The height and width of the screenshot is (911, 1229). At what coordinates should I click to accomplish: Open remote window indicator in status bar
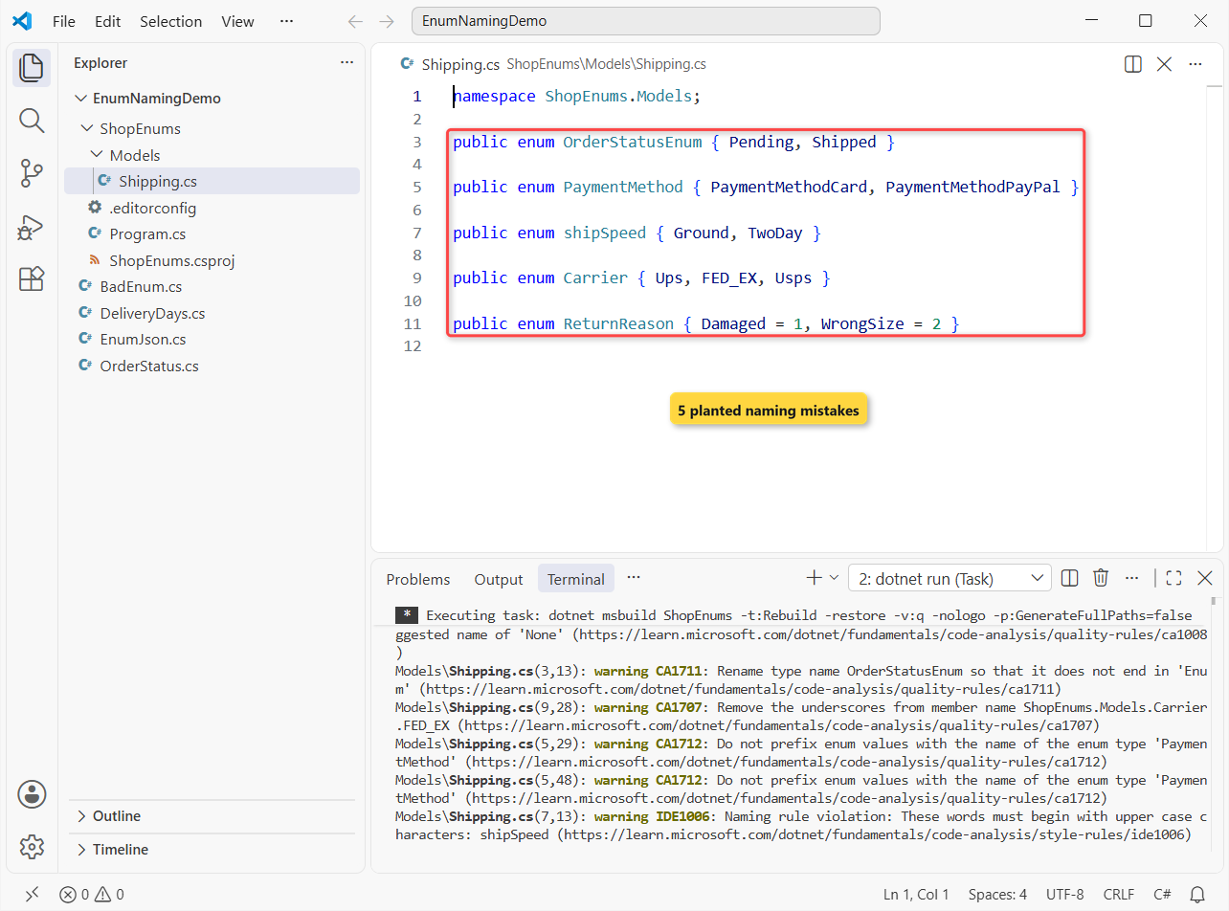coord(32,895)
